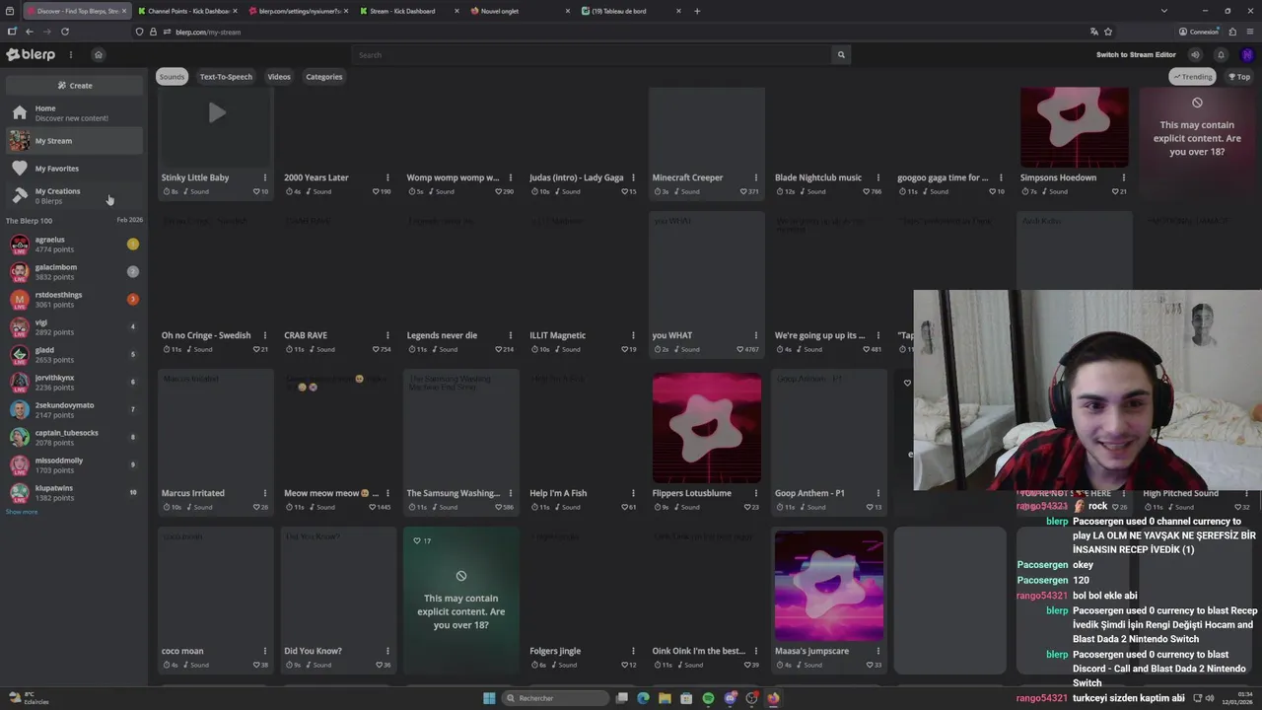Open options for coco moan
1262x710 pixels.
(x=264, y=651)
